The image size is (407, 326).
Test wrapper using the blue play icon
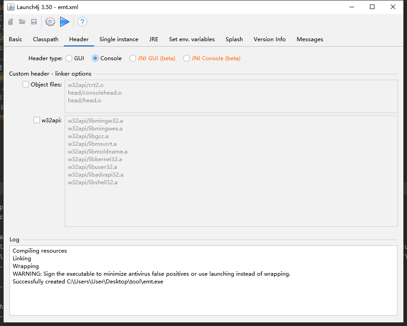tap(65, 22)
